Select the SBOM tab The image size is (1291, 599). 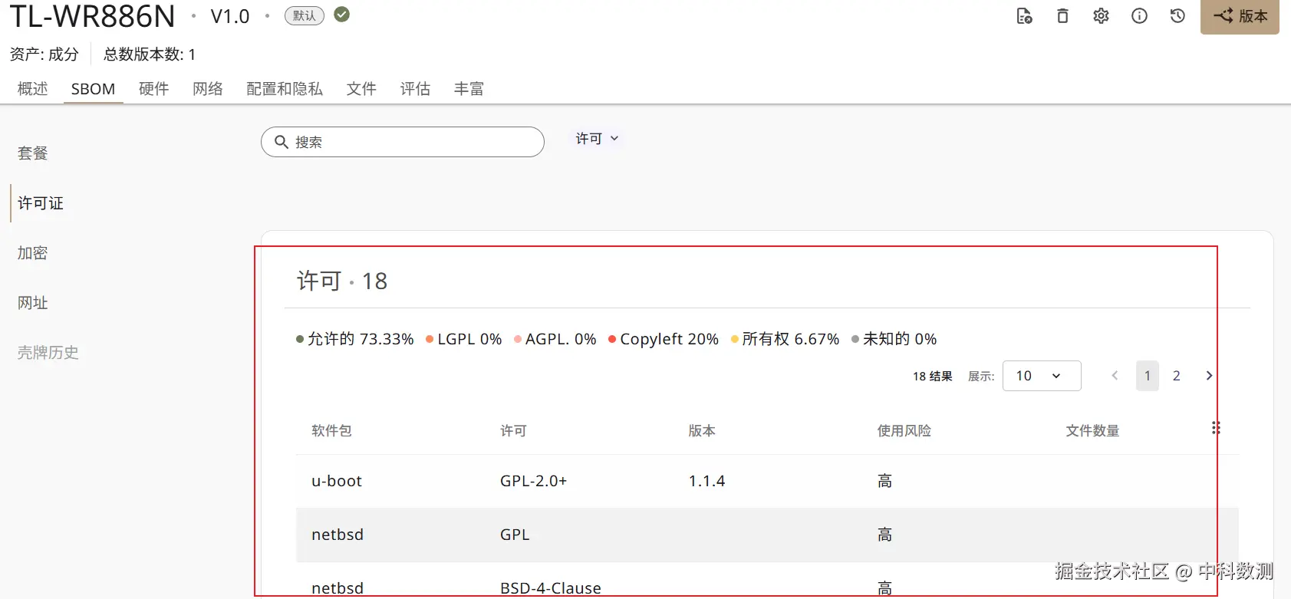coord(93,89)
